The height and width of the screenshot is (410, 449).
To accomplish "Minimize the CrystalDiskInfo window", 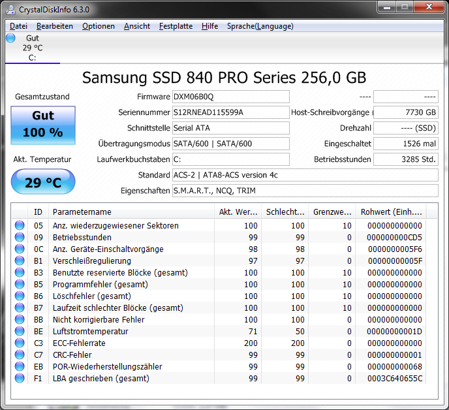I will [x=387, y=7].
